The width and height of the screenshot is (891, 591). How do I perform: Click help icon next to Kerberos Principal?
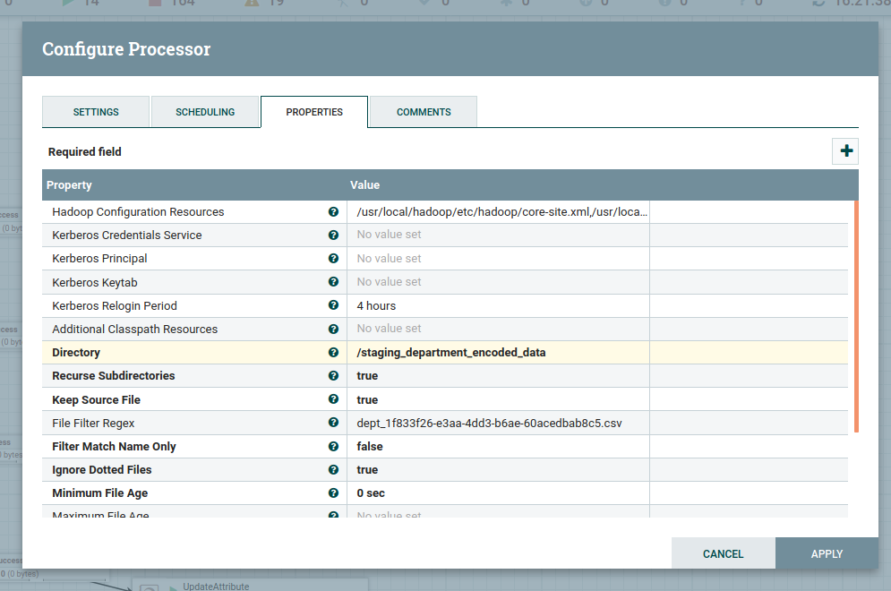coord(333,259)
